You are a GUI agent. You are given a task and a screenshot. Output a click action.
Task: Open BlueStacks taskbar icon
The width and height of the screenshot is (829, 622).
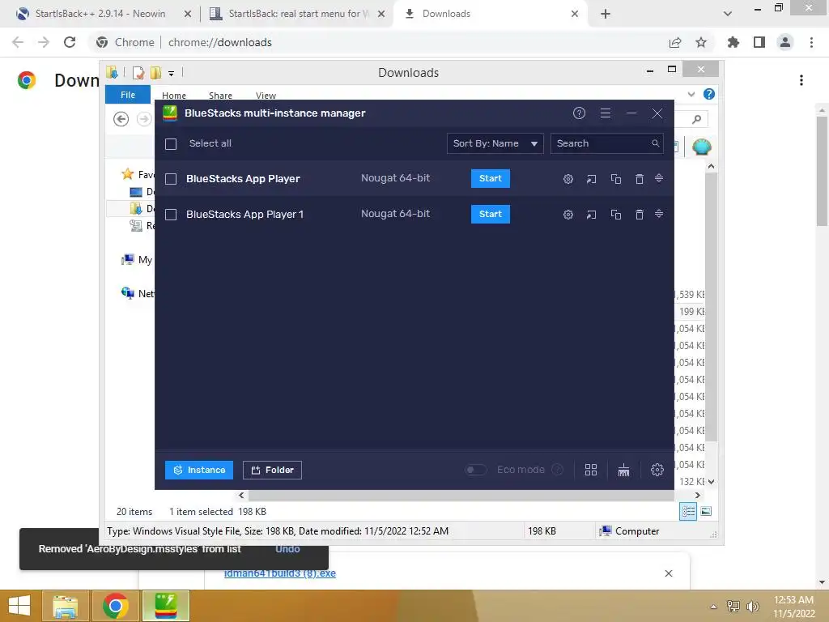[x=165, y=606]
